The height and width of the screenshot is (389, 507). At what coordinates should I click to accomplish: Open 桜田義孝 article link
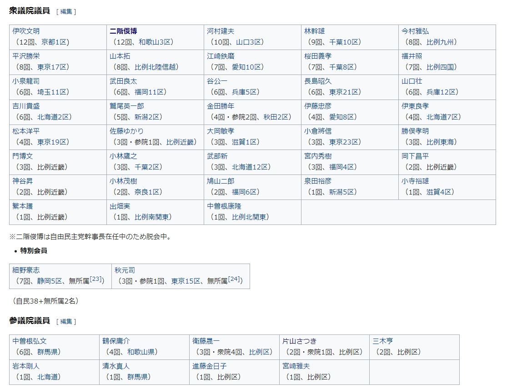318,56
